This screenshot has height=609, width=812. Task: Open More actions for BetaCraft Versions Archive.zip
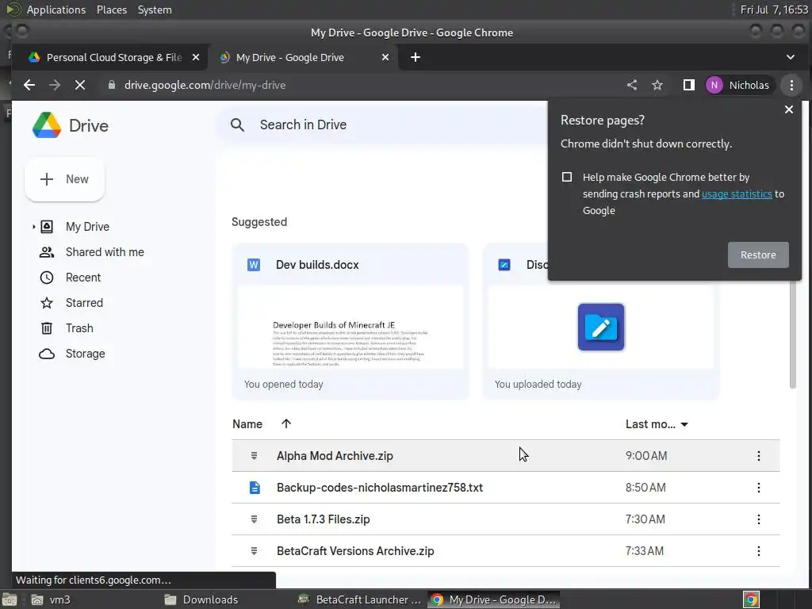(x=759, y=551)
